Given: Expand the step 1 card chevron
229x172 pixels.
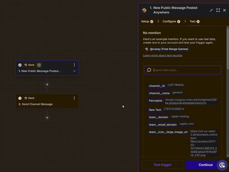Looking at the screenshot, I should point(74,71).
